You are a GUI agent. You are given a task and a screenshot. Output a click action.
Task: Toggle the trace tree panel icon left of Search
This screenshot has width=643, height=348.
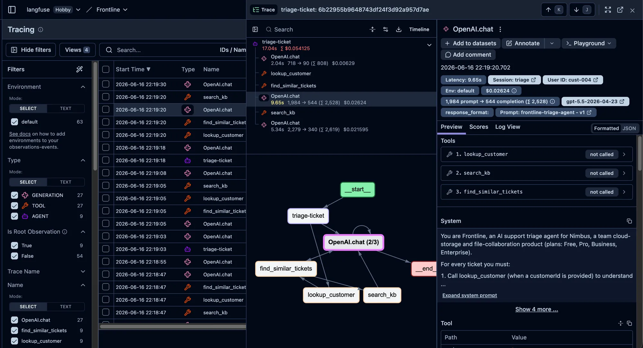click(255, 29)
